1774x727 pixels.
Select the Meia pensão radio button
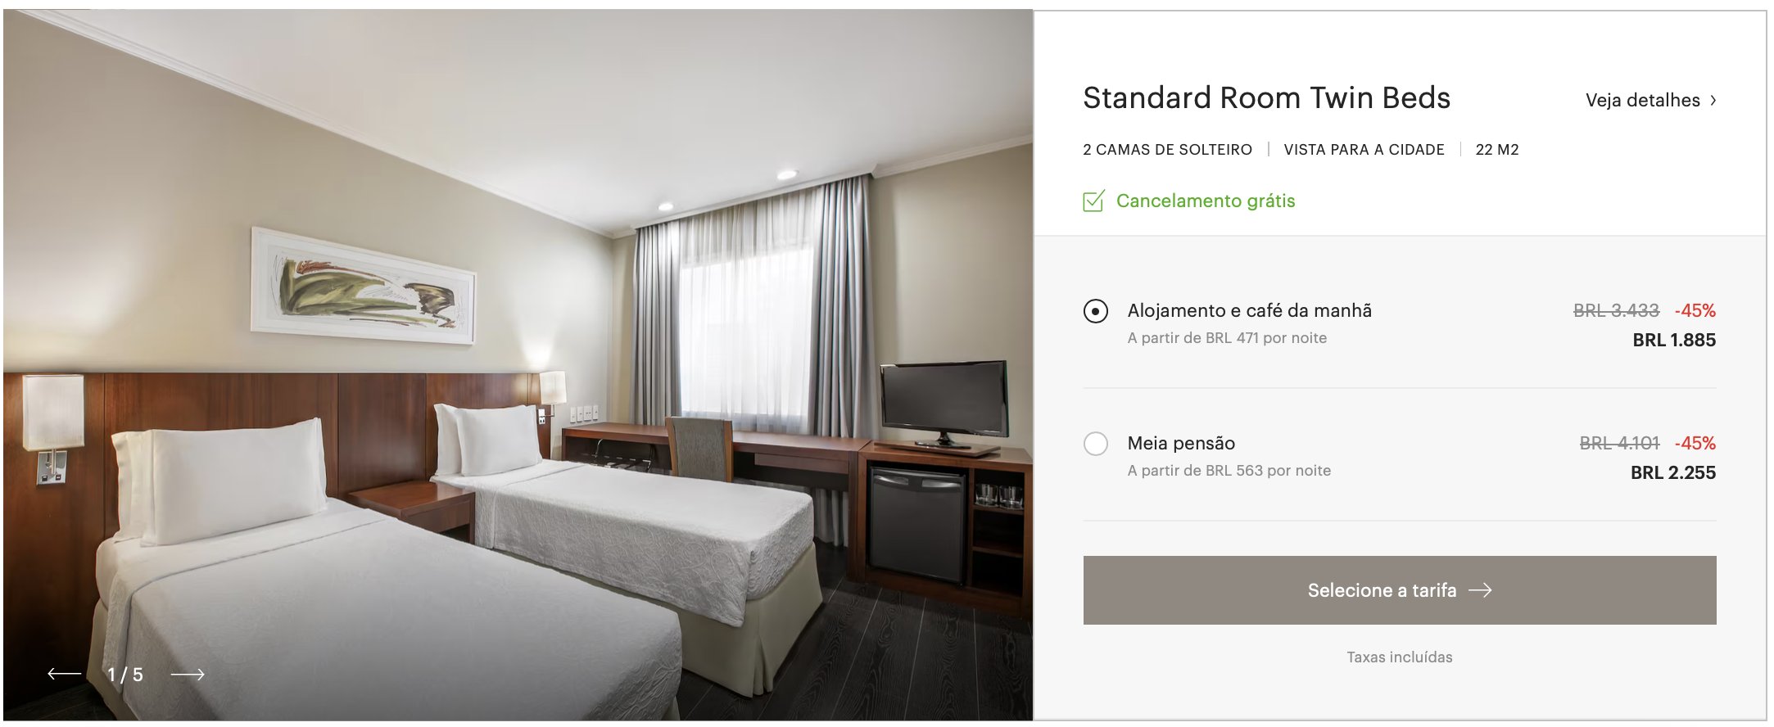(1096, 444)
